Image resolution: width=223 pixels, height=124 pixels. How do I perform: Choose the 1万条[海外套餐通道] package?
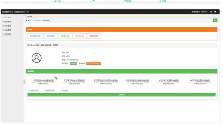tap(74, 82)
